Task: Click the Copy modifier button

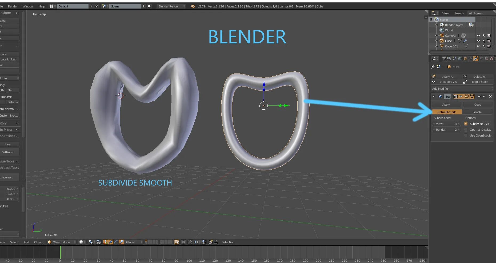Action: pos(478,105)
